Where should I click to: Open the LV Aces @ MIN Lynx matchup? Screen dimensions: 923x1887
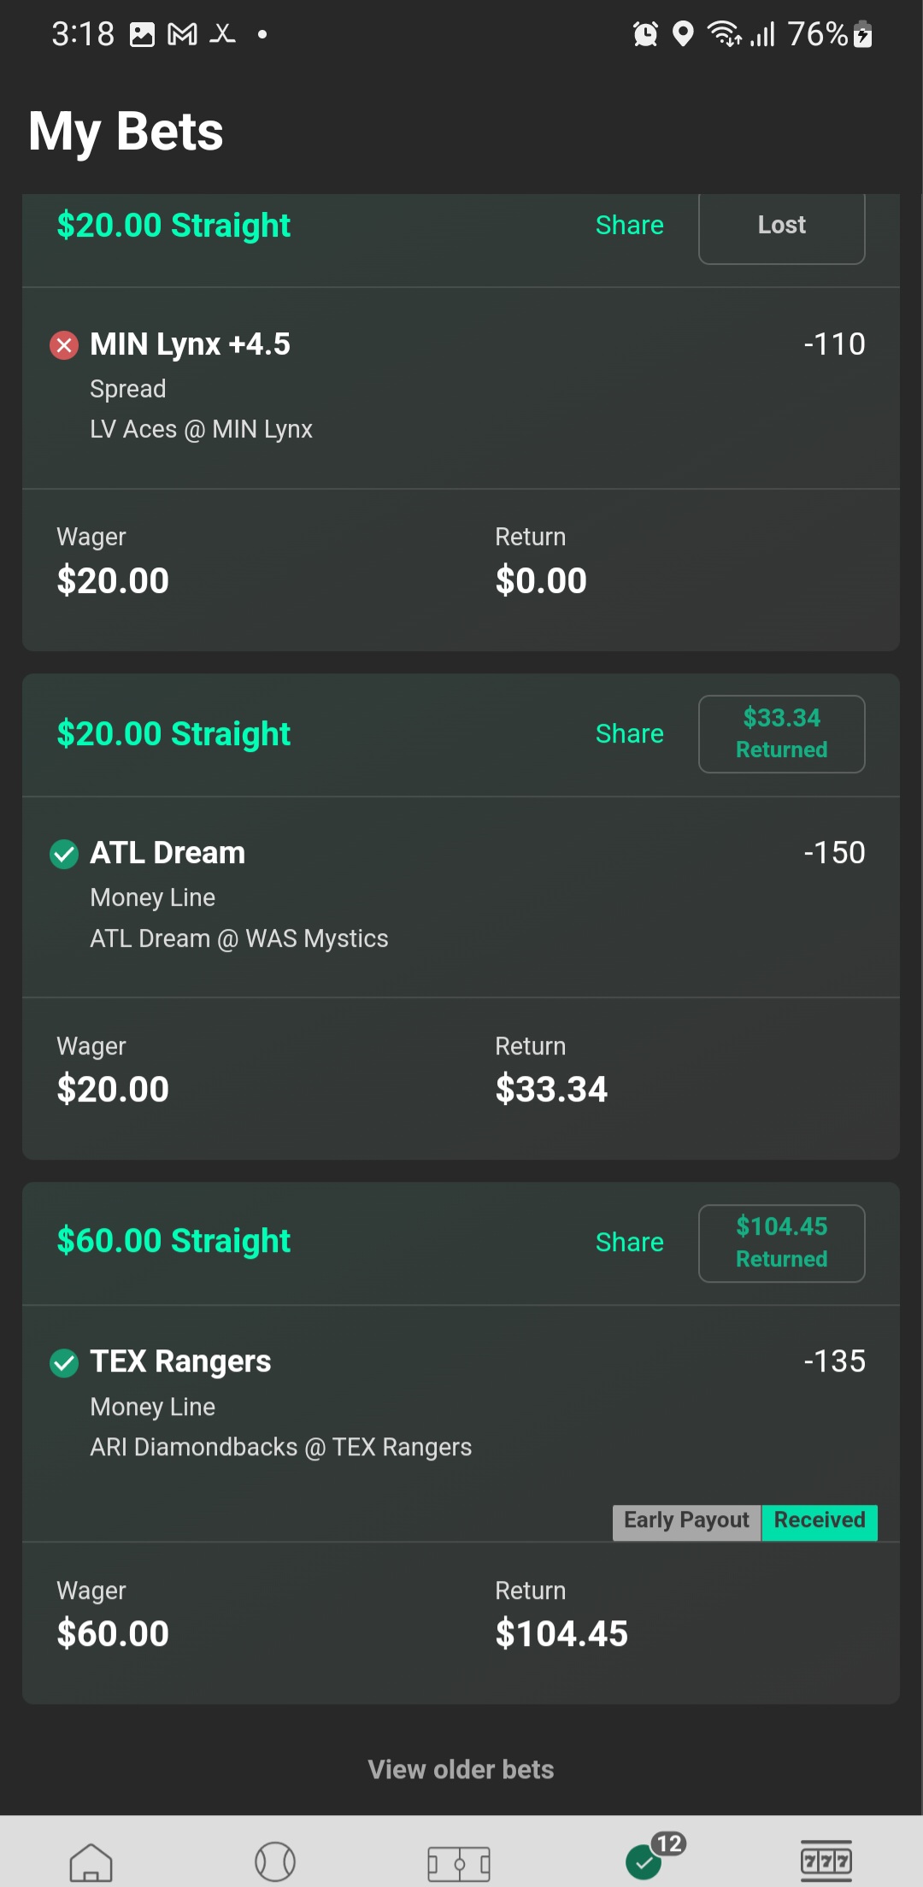point(202,429)
